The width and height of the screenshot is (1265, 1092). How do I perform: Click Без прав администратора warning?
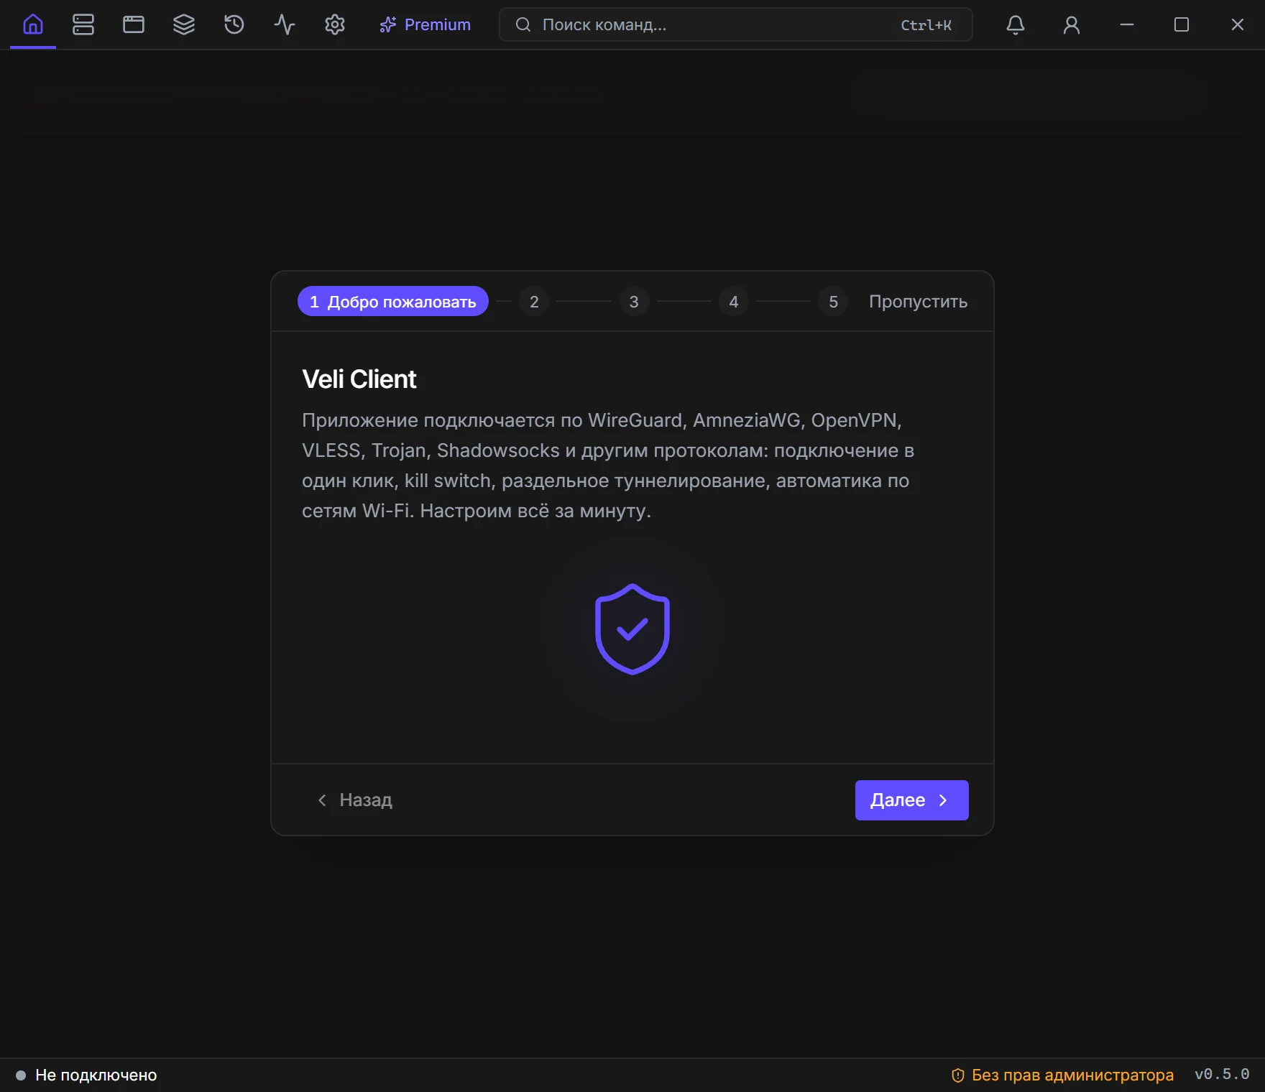pos(1062,1075)
